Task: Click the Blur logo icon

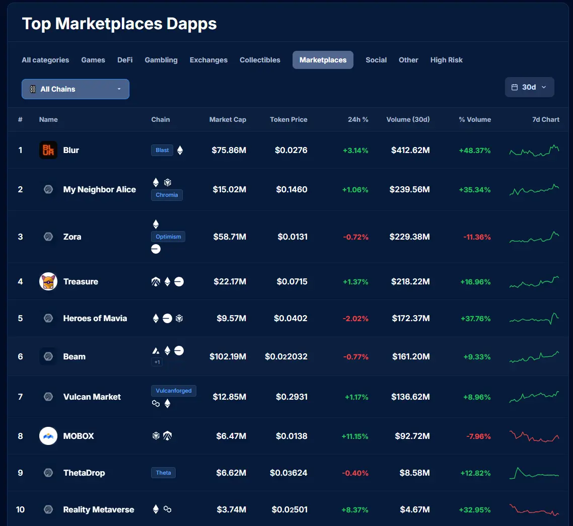Action: point(48,150)
